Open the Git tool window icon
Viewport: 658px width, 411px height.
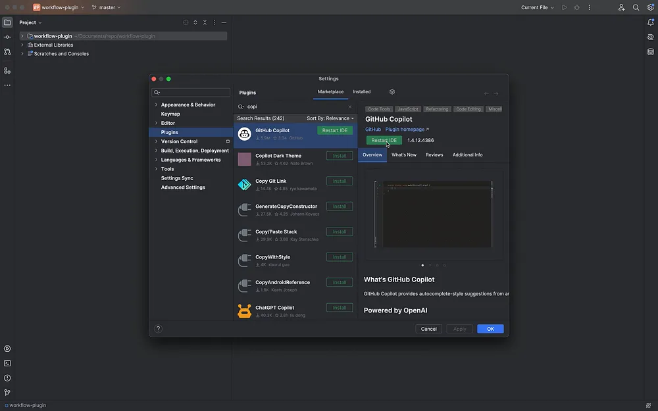click(x=7, y=393)
